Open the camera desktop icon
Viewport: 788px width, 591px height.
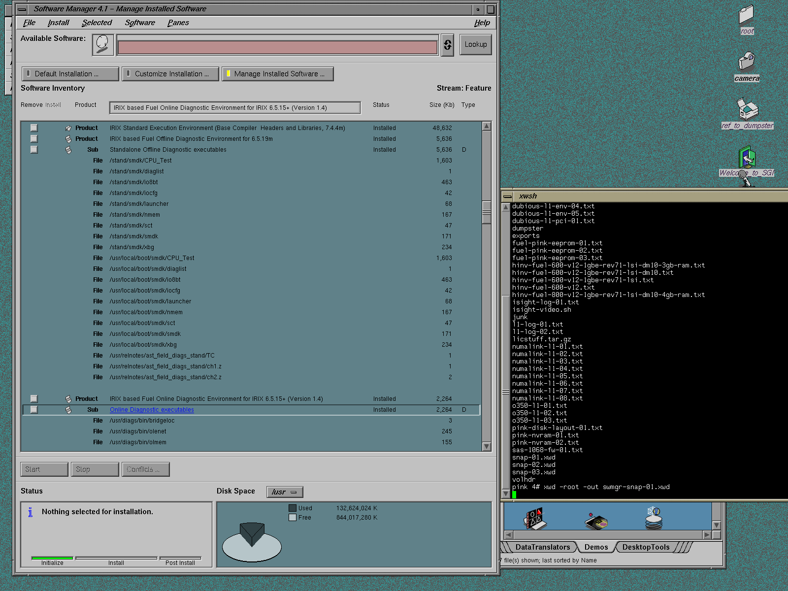[x=747, y=63]
